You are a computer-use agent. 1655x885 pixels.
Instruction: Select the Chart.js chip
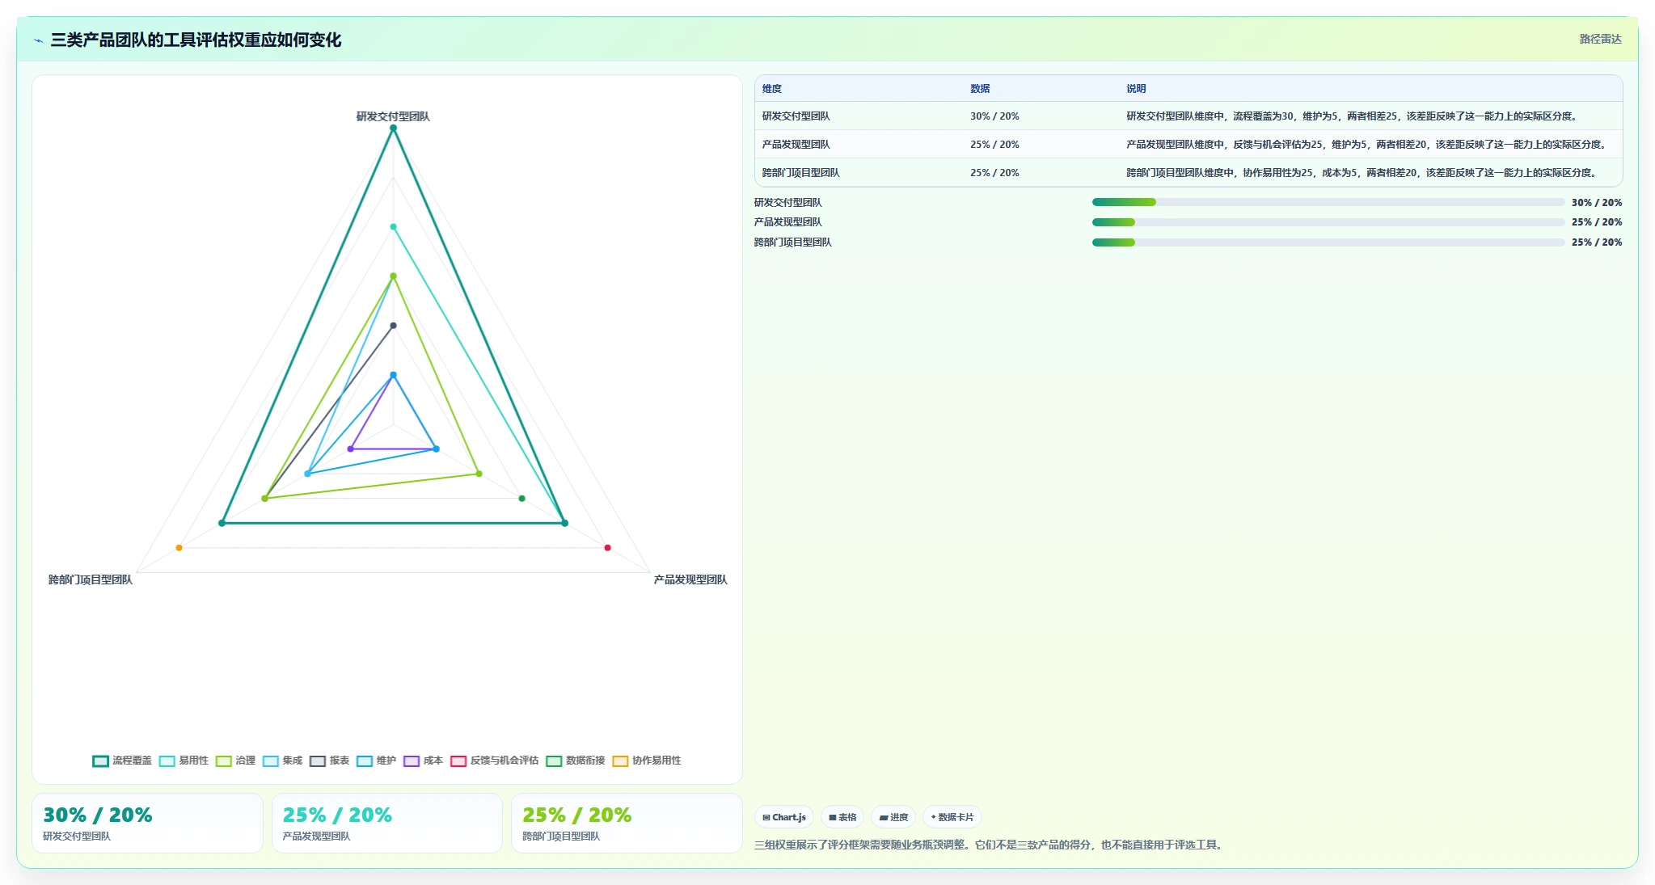click(784, 817)
